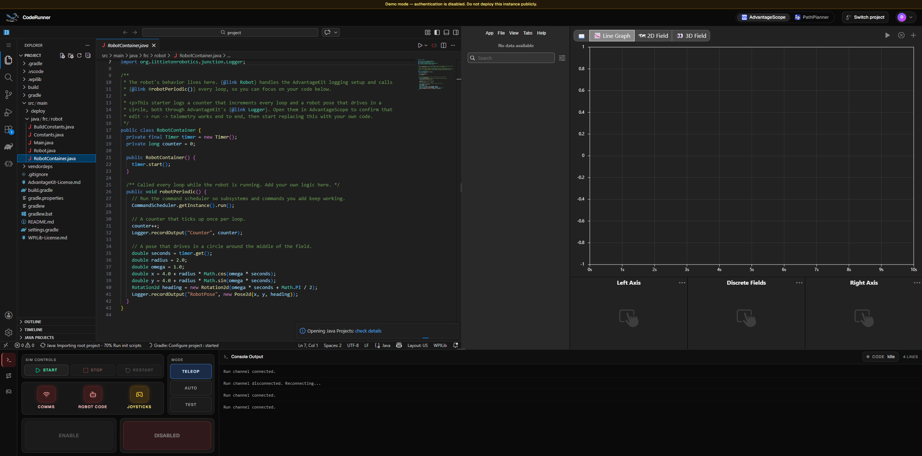Click the project command center search box
The width and height of the screenshot is (922, 456).
coord(230,32)
